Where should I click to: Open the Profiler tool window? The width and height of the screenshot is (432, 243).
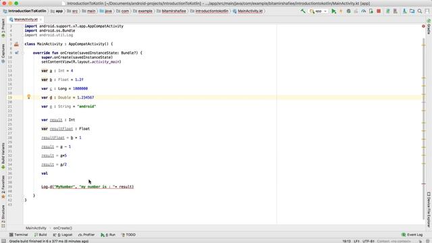[x=86, y=235]
